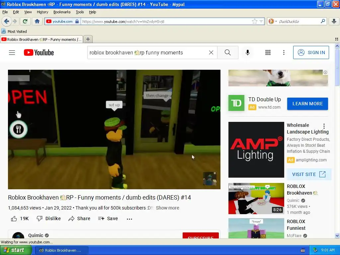340x255 pixels.
Task: Open the ad info icon on banner
Action: coord(325,72)
